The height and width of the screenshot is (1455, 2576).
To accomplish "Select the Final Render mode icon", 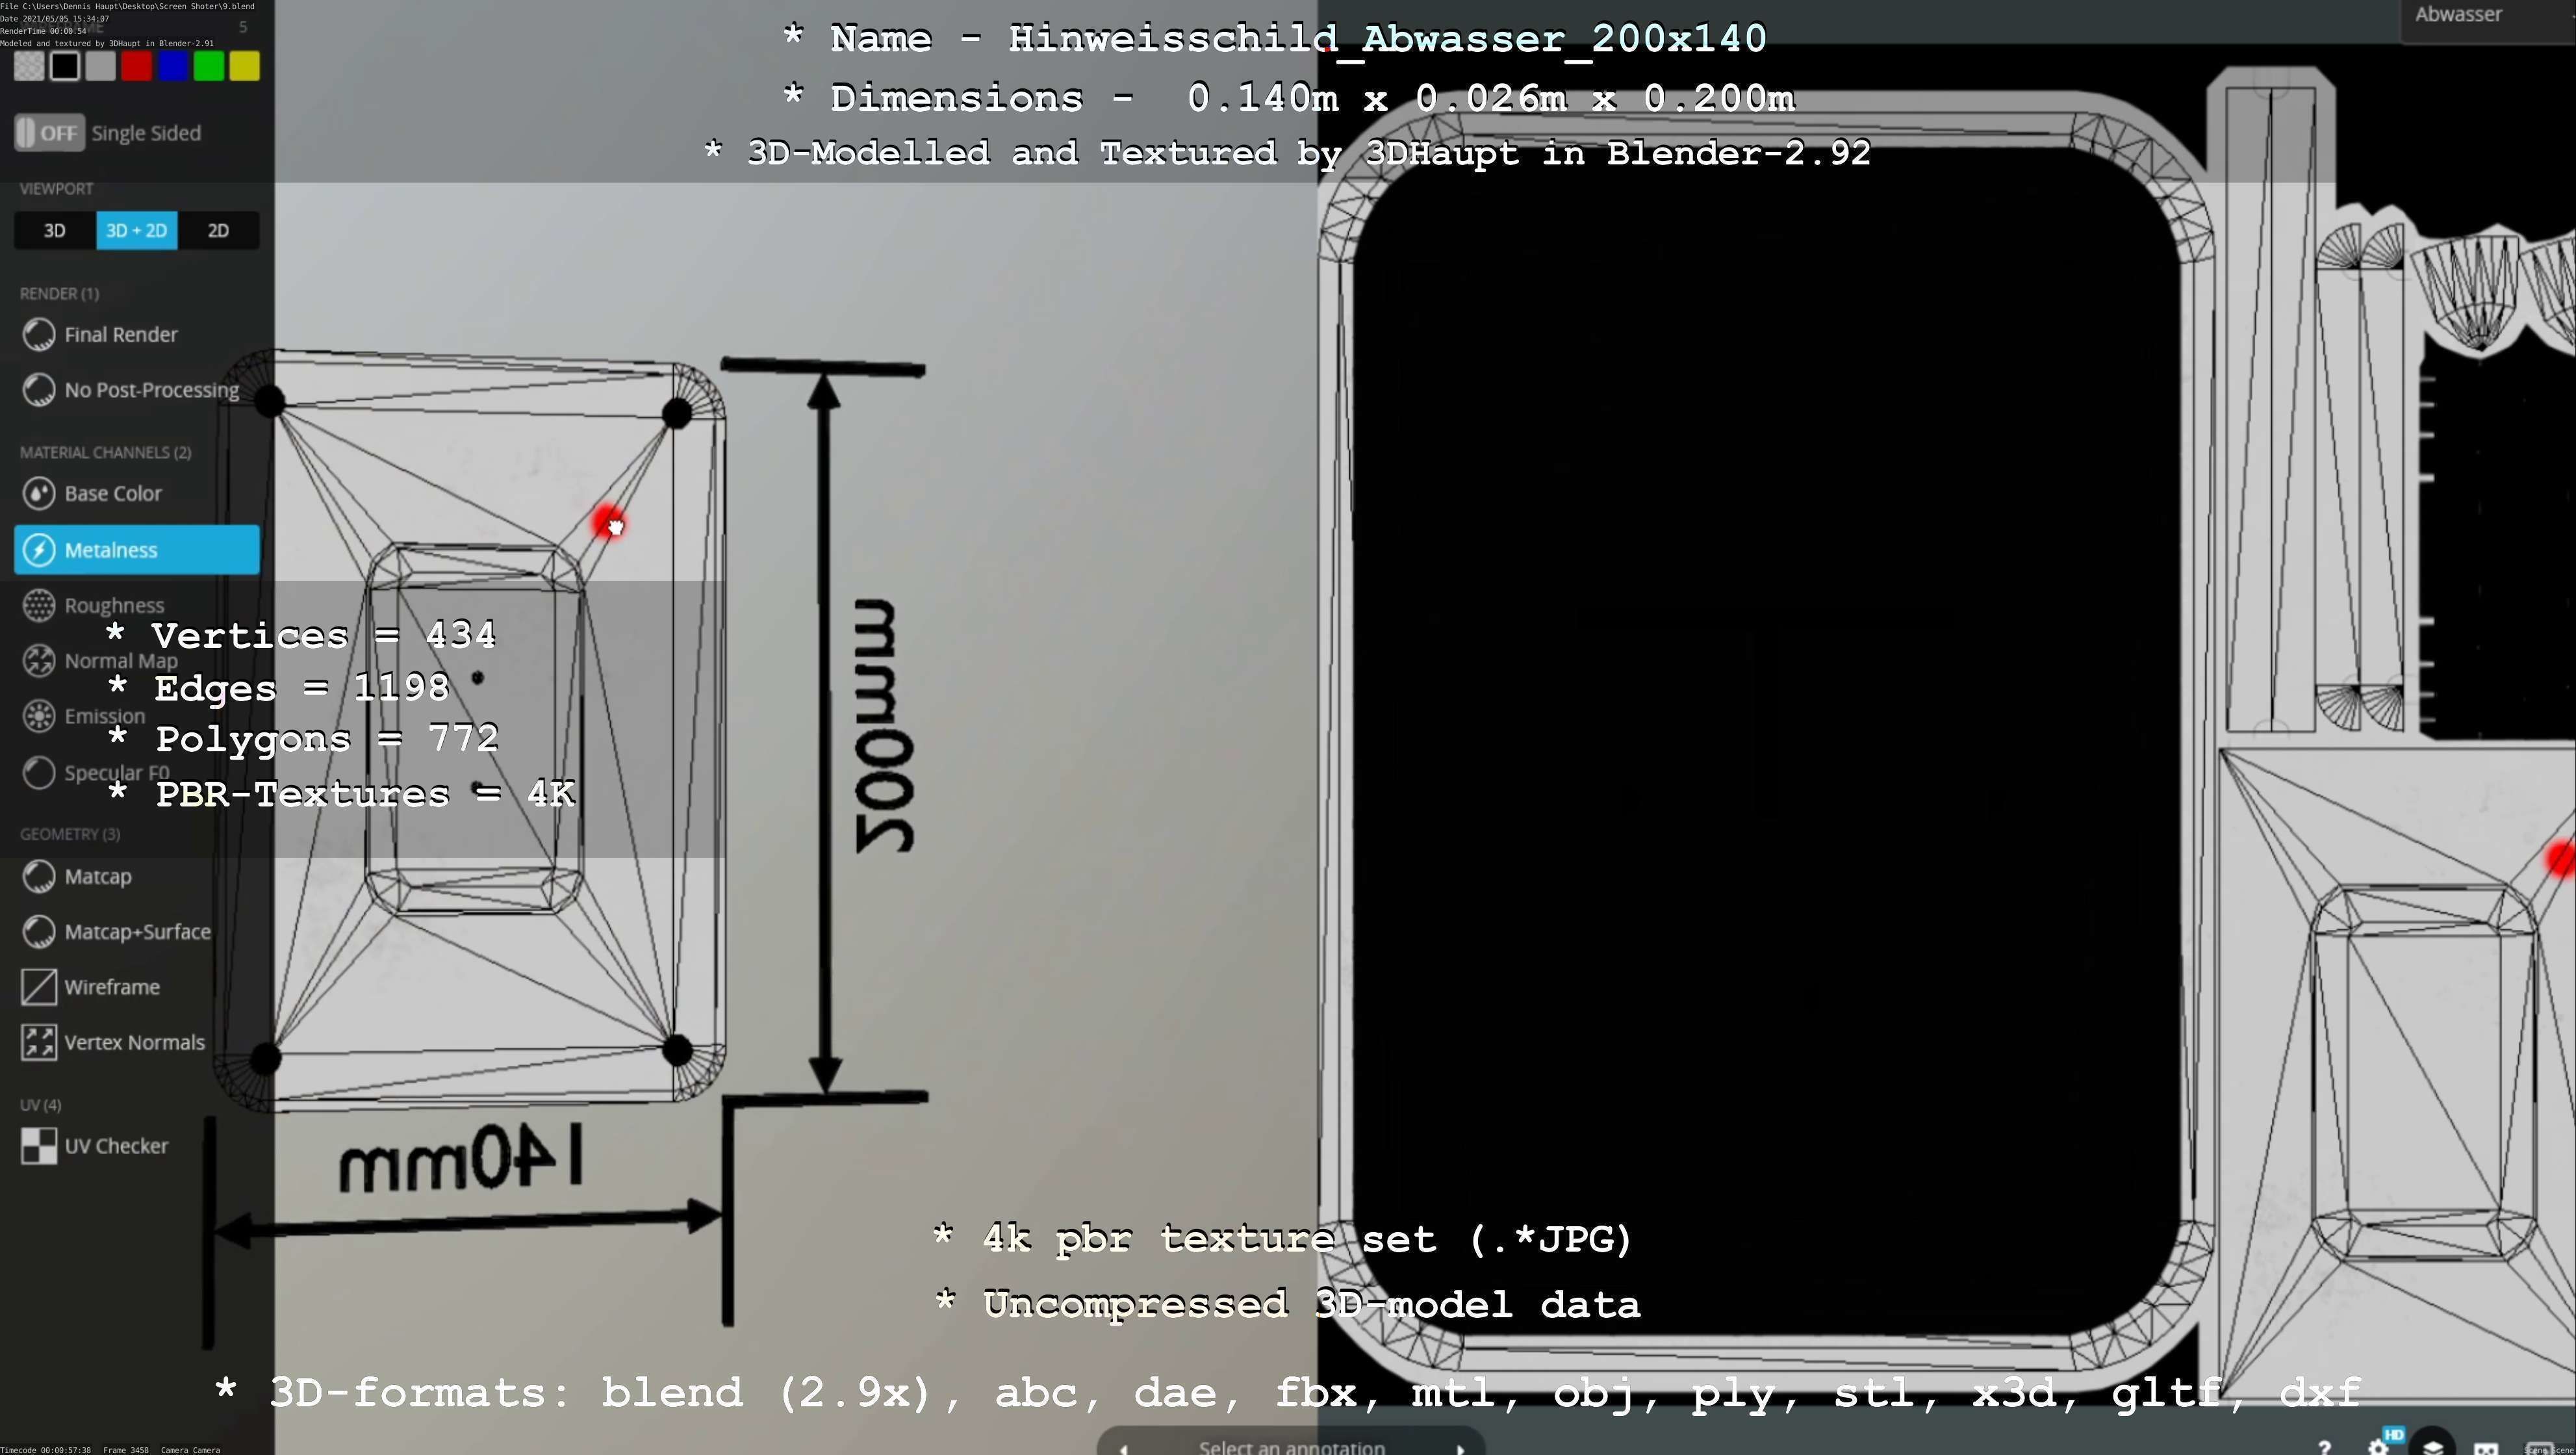I will [x=39, y=335].
